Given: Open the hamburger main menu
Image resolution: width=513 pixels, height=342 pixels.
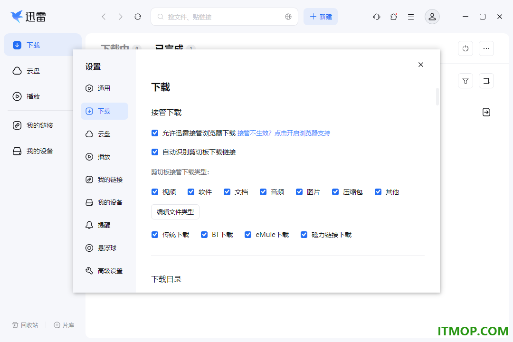Looking at the screenshot, I should pyautogui.click(x=411, y=17).
